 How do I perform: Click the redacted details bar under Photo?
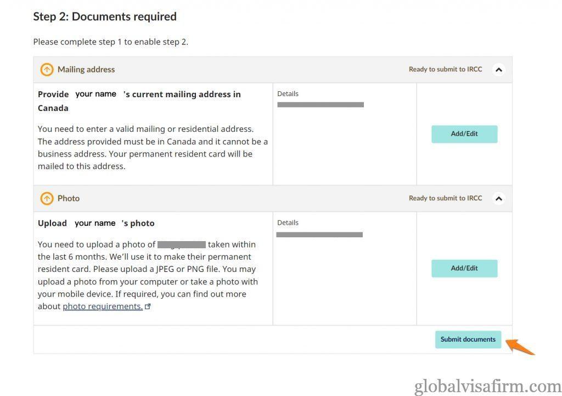click(x=319, y=235)
